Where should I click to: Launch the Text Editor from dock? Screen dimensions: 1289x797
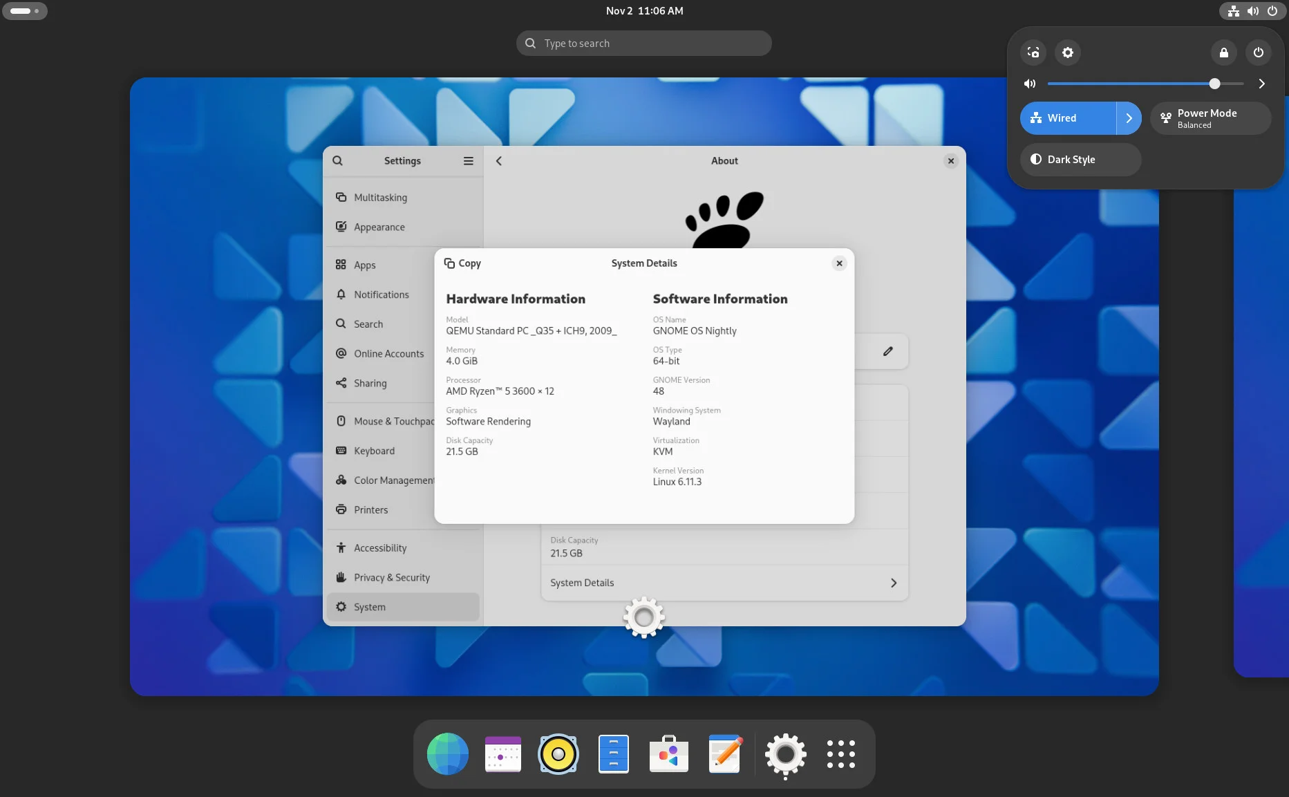[x=724, y=753]
